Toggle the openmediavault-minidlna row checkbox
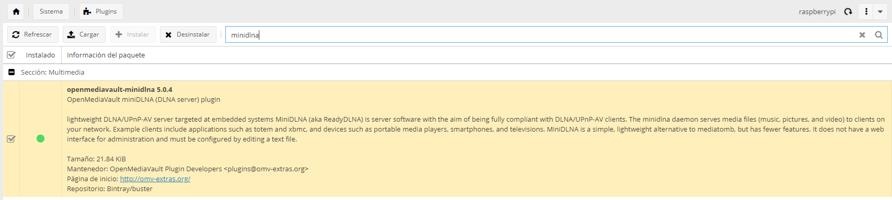 click(x=11, y=139)
